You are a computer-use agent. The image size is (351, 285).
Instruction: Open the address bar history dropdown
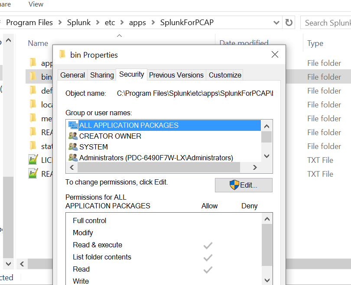(x=276, y=22)
